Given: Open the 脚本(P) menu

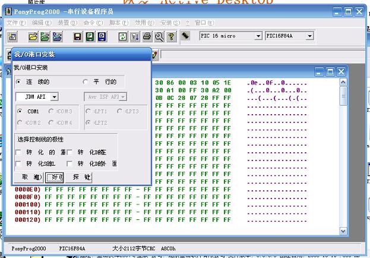Looking at the screenshot, I should click(119, 23).
